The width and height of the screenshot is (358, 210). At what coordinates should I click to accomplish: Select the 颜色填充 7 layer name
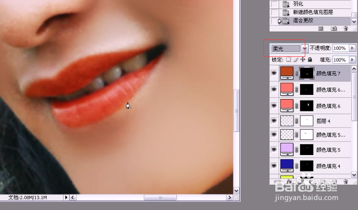pyautogui.click(x=328, y=73)
